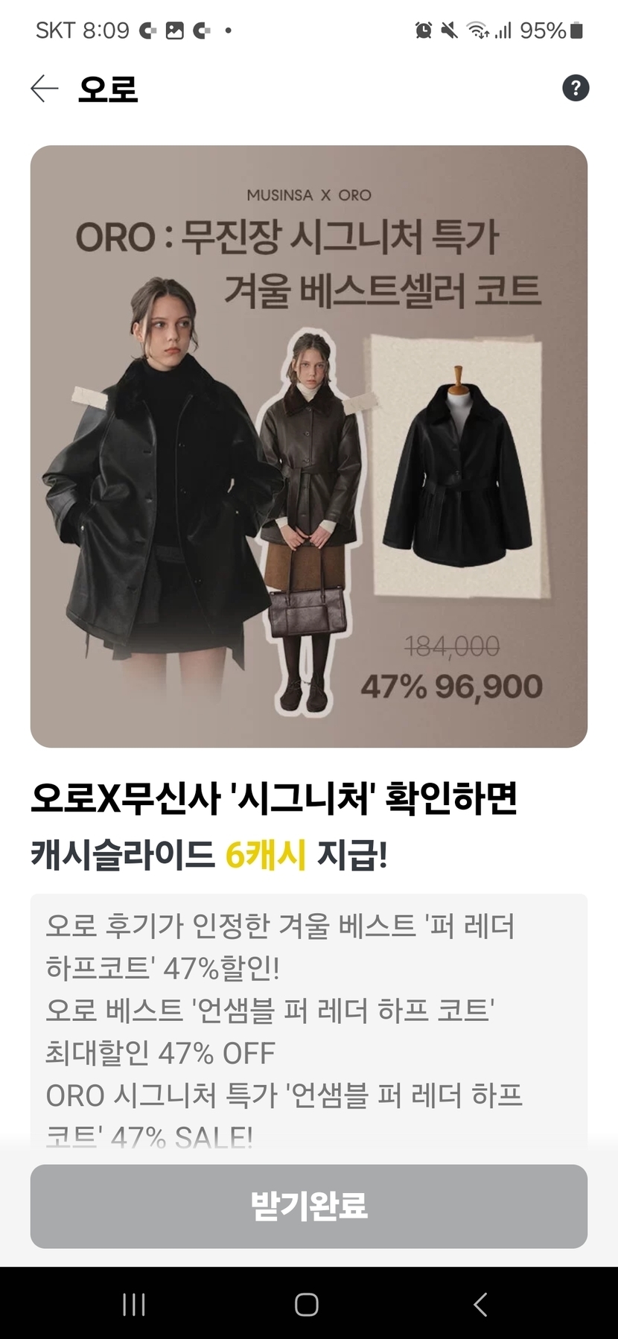Tap the system back navigation chevron
618x1339 pixels.
click(x=480, y=1304)
